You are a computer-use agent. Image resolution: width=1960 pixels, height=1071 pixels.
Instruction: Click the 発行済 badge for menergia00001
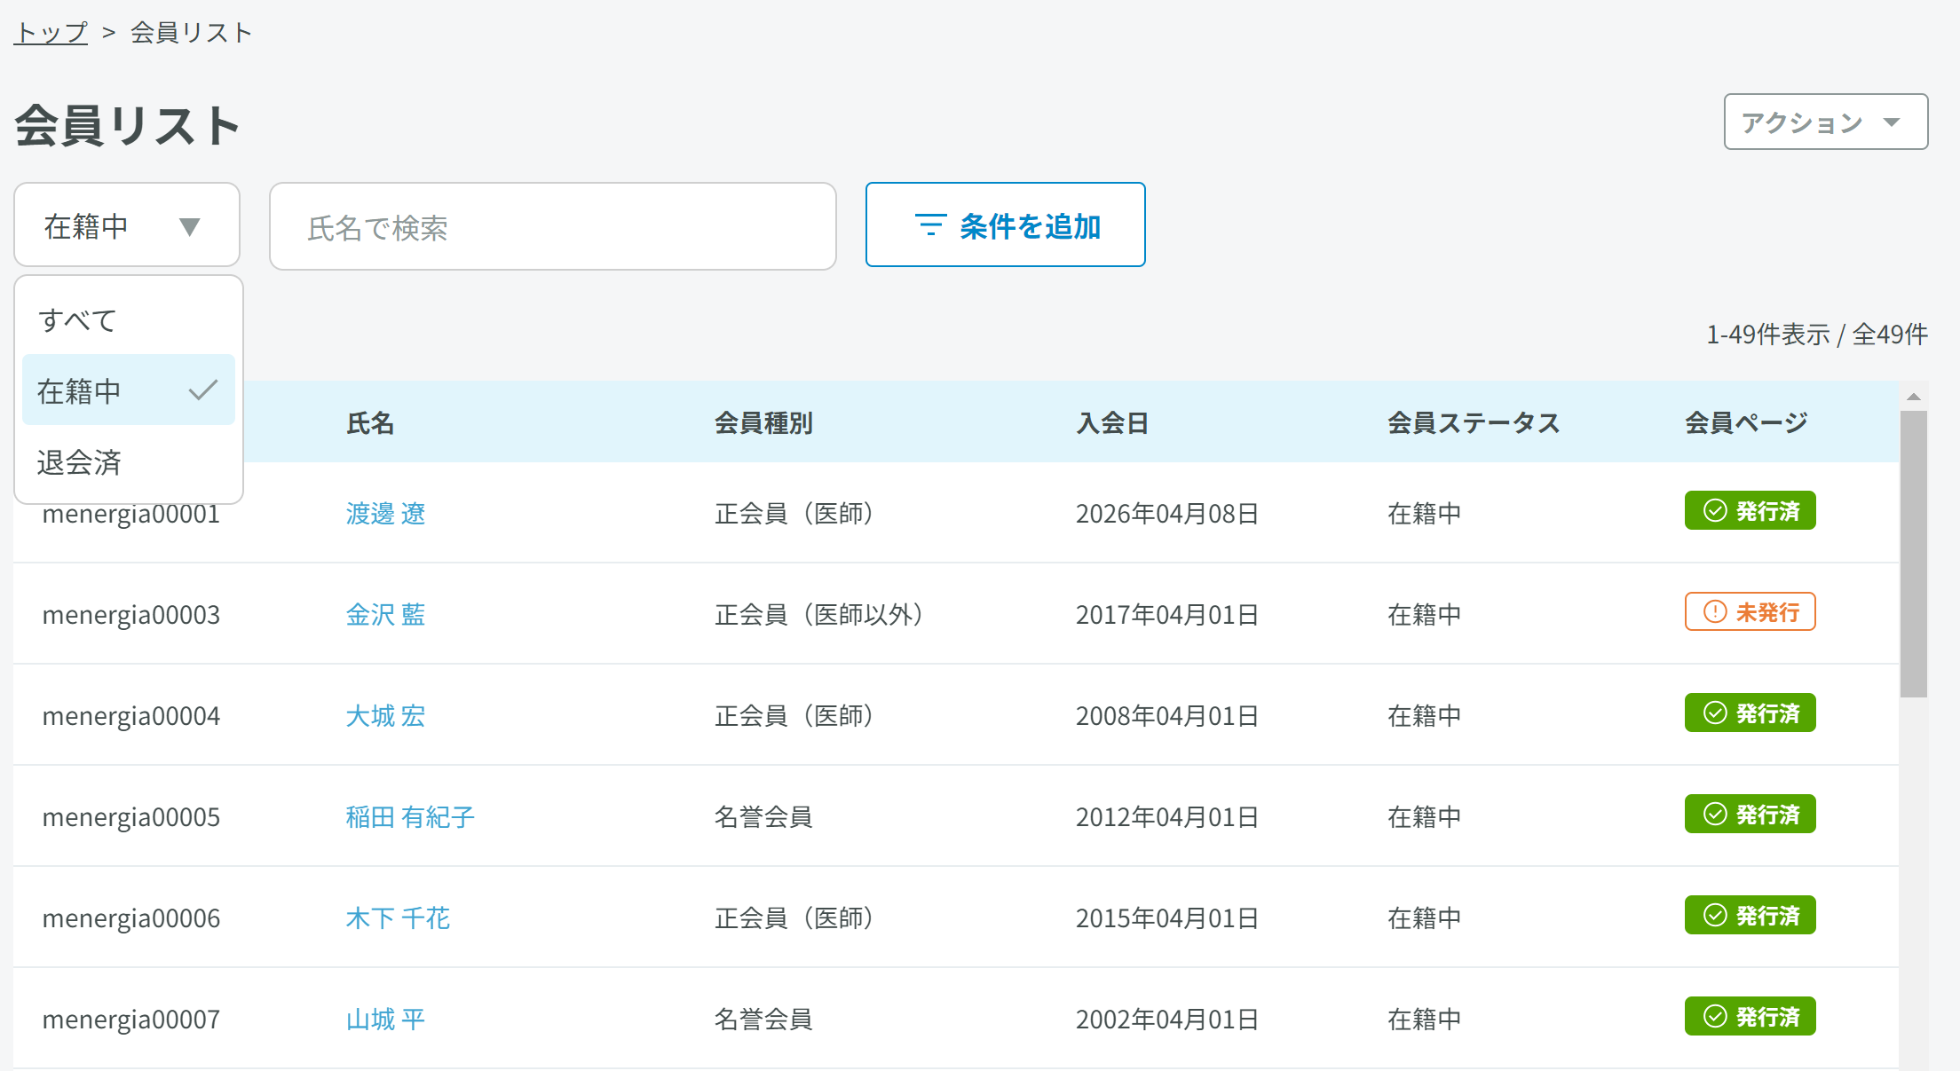click(x=1750, y=511)
